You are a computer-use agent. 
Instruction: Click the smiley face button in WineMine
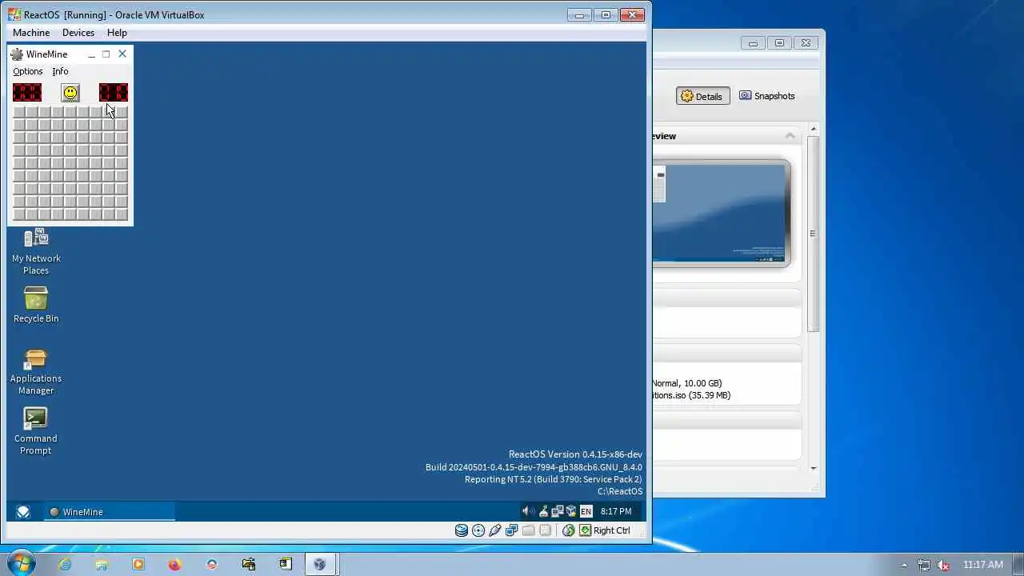70,94
